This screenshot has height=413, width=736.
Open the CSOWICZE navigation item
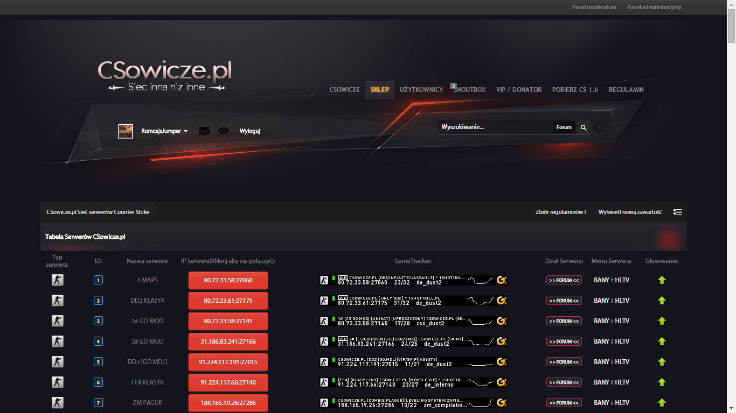point(345,90)
